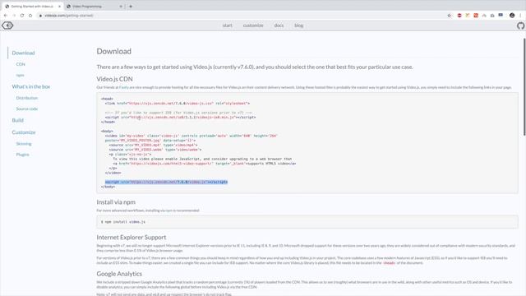Image resolution: width=526 pixels, height=296 pixels.
Task: Select Source code in the sidebar
Action: (x=27, y=109)
